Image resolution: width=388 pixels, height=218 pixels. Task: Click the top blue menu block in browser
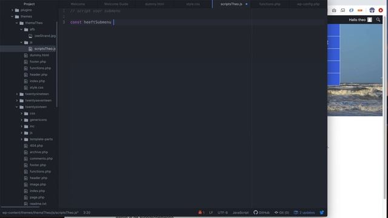click(x=333, y=30)
